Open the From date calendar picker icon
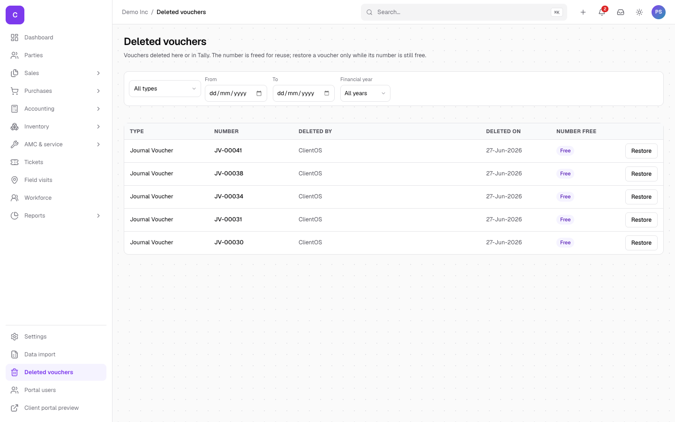The width and height of the screenshot is (675, 422). pos(259,93)
